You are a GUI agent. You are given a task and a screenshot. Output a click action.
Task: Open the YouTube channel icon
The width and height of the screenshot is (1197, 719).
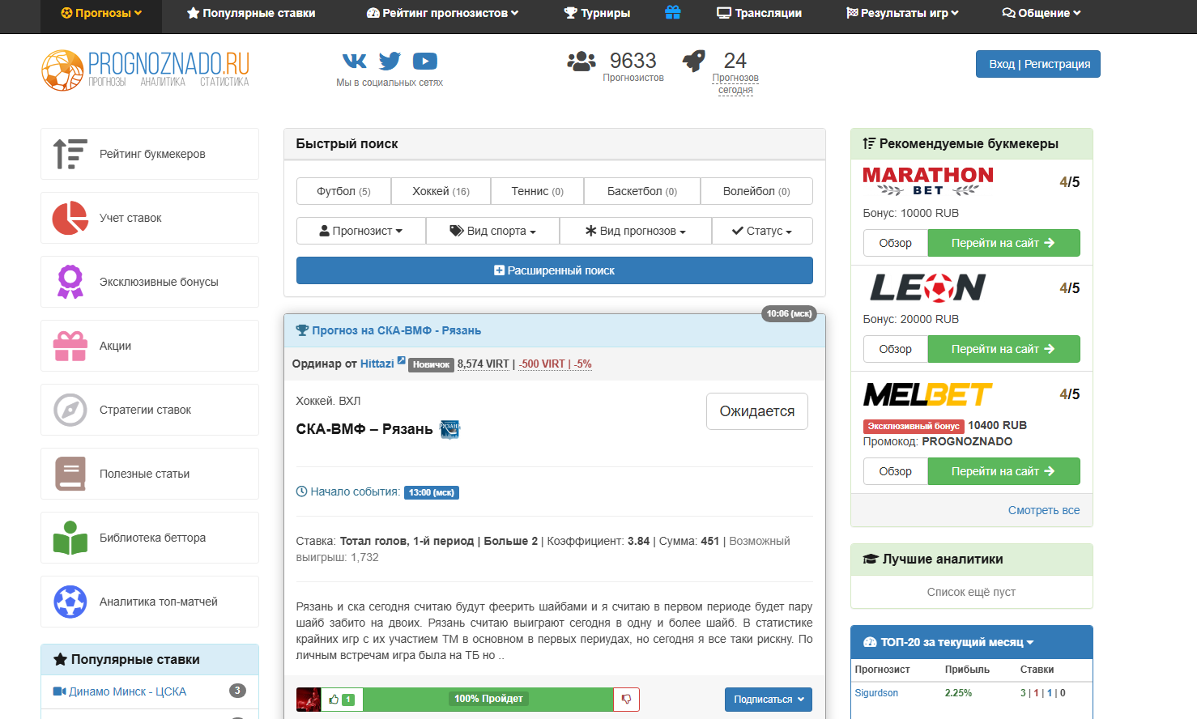coord(424,61)
